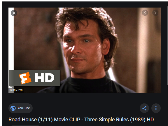
Task: Close the image preview with the X
Action: 14,13
